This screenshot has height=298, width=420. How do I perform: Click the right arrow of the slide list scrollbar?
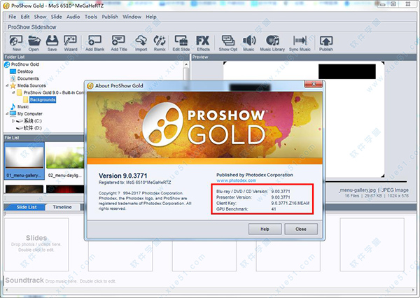(x=413, y=290)
